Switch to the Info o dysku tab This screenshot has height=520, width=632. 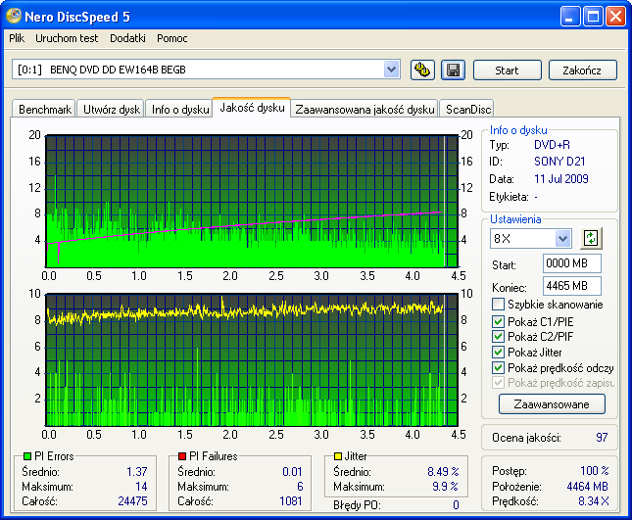pyautogui.click(x=179, y=109)
